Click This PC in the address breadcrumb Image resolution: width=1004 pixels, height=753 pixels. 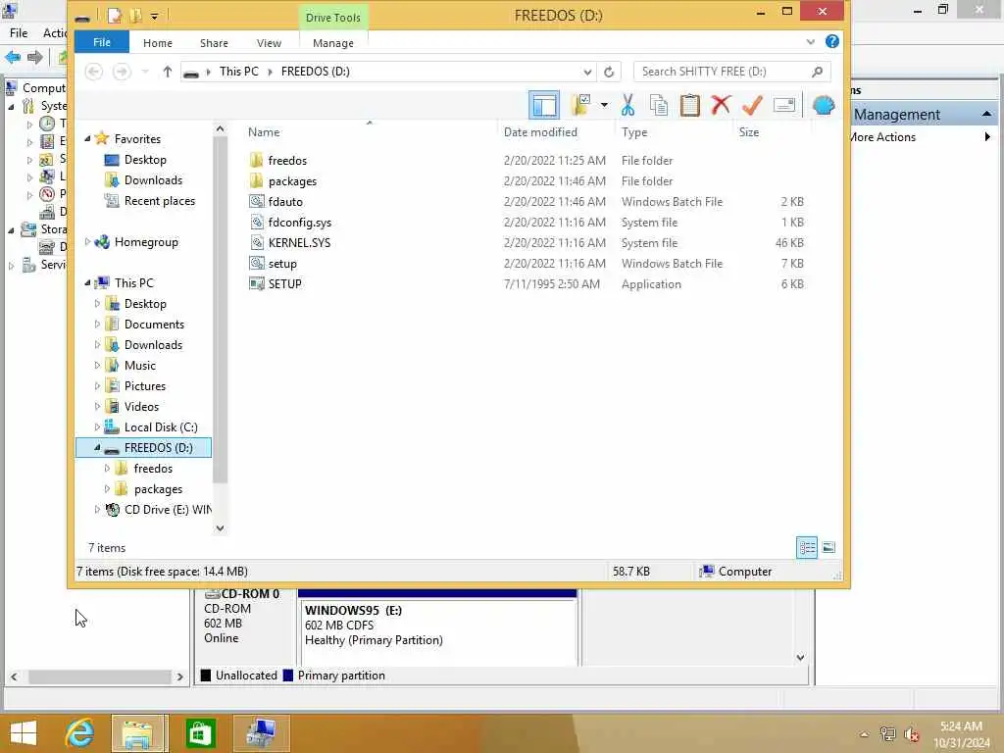click(239, 72)
